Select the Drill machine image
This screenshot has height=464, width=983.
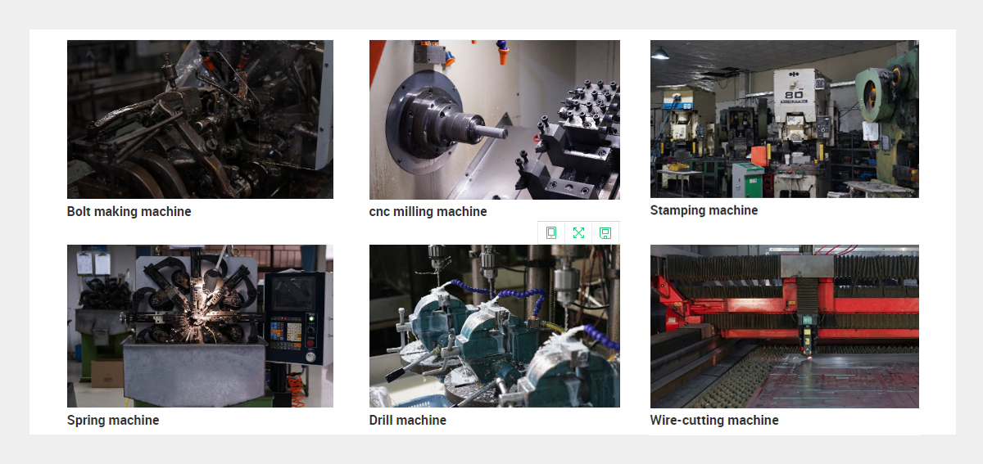(x=495, y=326)
